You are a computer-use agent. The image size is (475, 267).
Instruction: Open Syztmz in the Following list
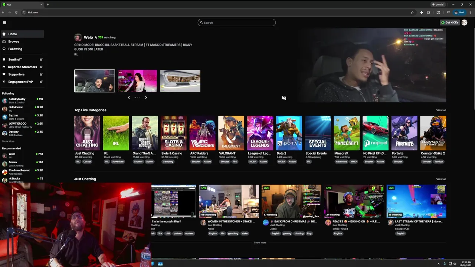coord(22,117)
